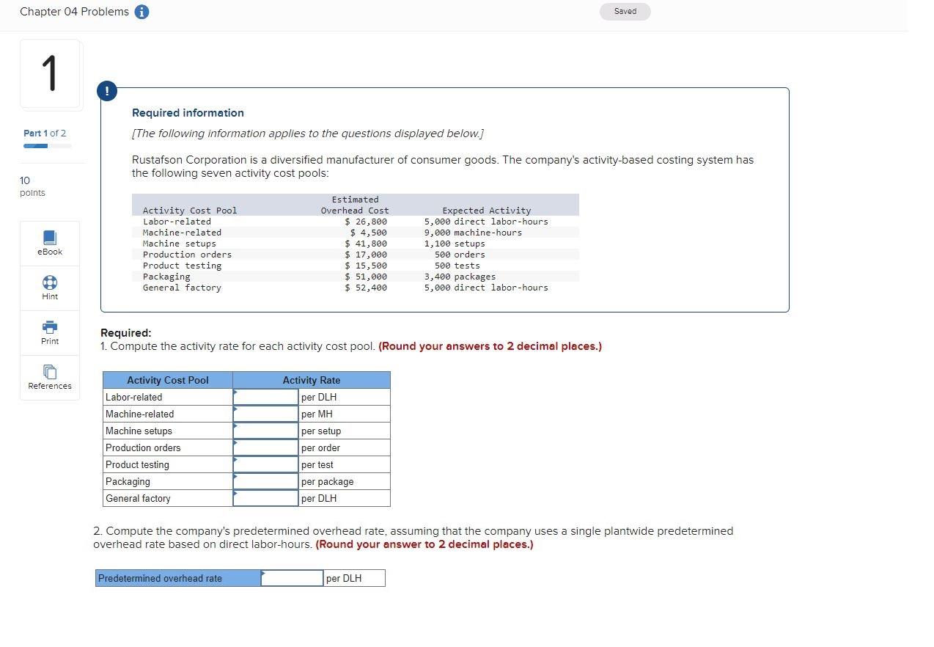Click the Predetermined overhead rate input box
934x647 pixels.
[x=291, y=578]
